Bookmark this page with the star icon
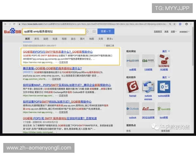 (x=174, y=24)
